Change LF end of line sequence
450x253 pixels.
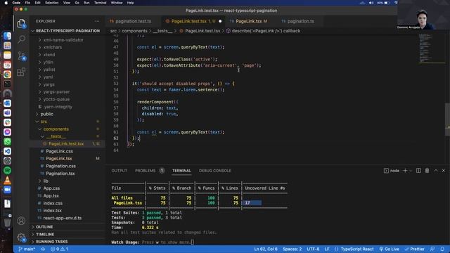pos(327,249)
